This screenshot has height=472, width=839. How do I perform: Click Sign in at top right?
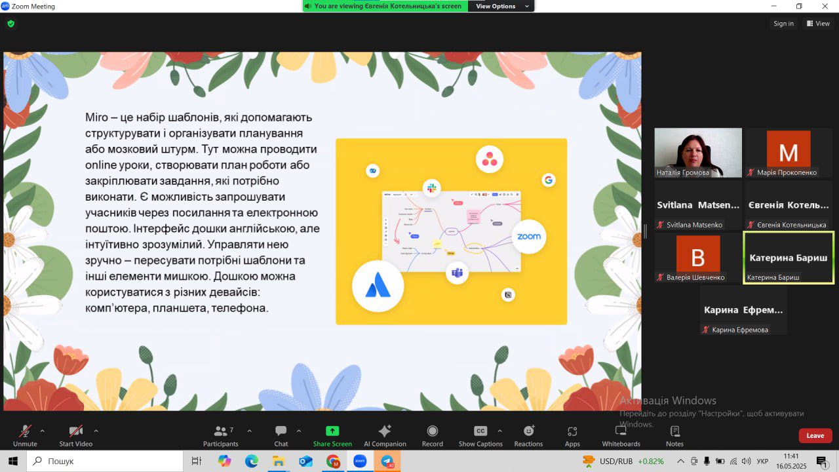tap(783, 24)
